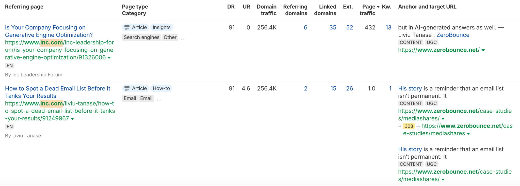This screenshot has height=186, width=520.
Task: Click the 308 redirect status badge
Action: (409, 126)
